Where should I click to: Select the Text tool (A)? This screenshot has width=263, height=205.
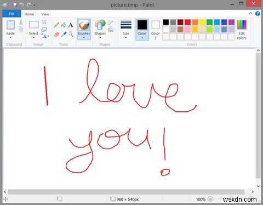click(71, 25)
